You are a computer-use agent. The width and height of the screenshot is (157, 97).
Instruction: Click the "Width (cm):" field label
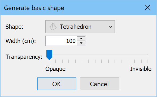point(21,41)
